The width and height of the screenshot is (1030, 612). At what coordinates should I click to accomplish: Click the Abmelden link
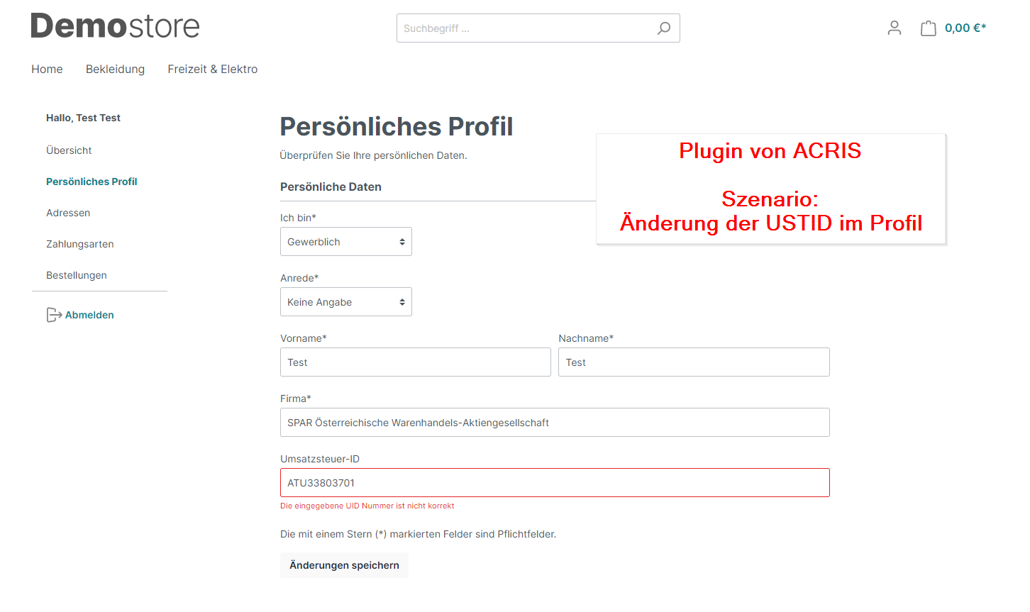click(89, 315)
